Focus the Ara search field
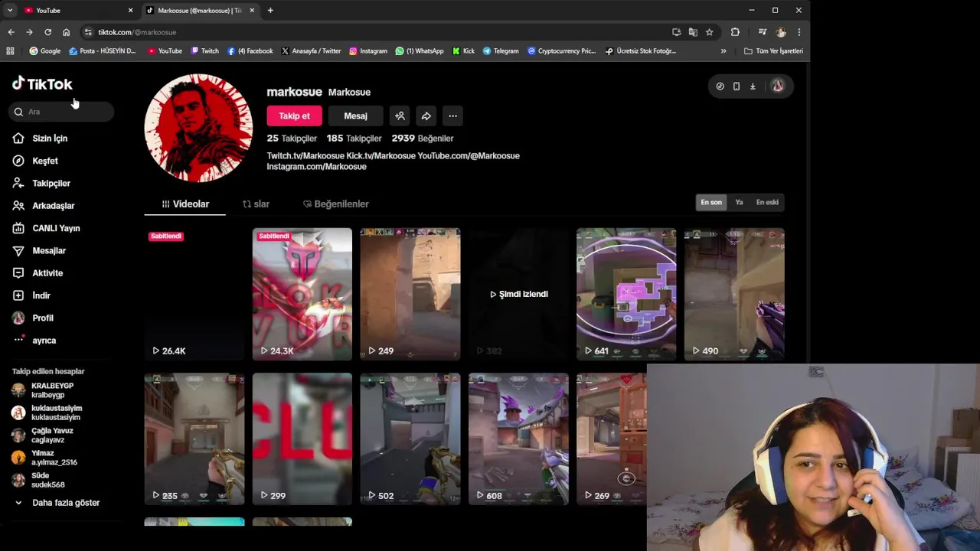The height and width of the screenshot is (551, 980). click(x=63, y=112)
